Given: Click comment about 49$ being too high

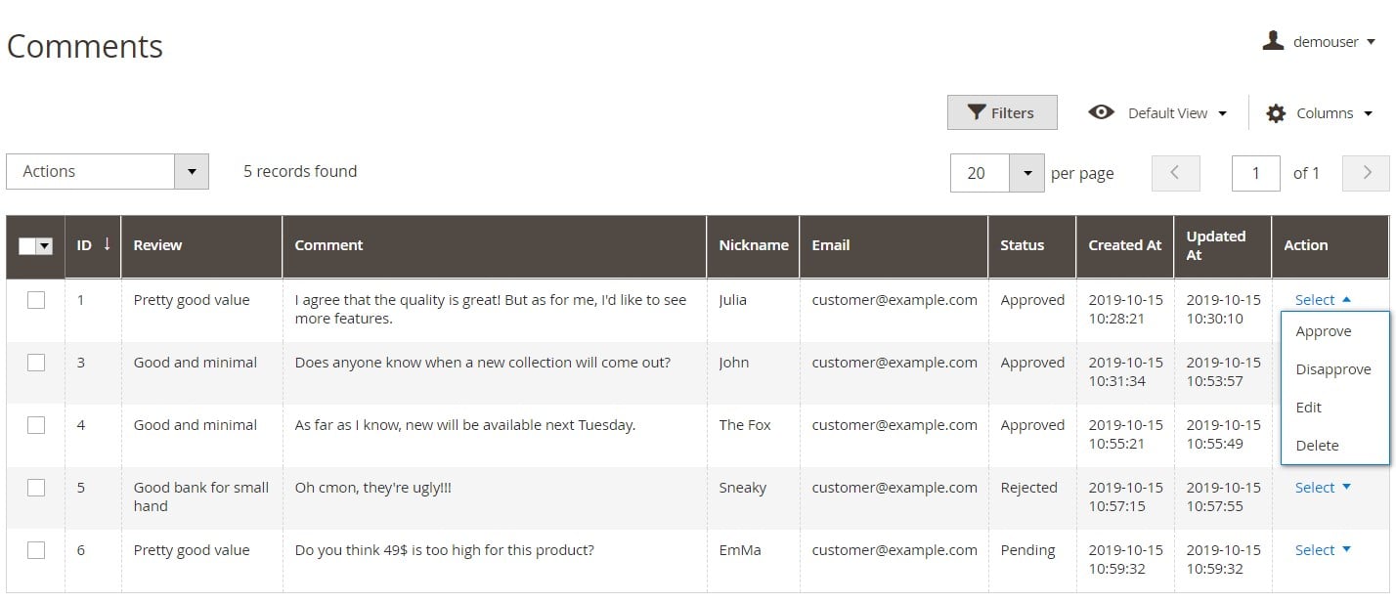Looking at the screenshot, I should (444, 550).
